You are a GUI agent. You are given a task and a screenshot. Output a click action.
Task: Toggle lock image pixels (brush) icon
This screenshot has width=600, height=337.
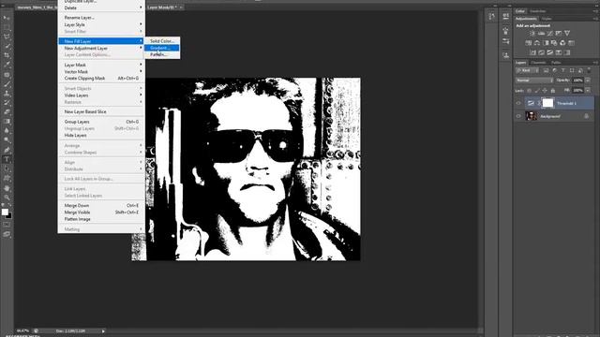pyautogui.click(x=537, y=91)
